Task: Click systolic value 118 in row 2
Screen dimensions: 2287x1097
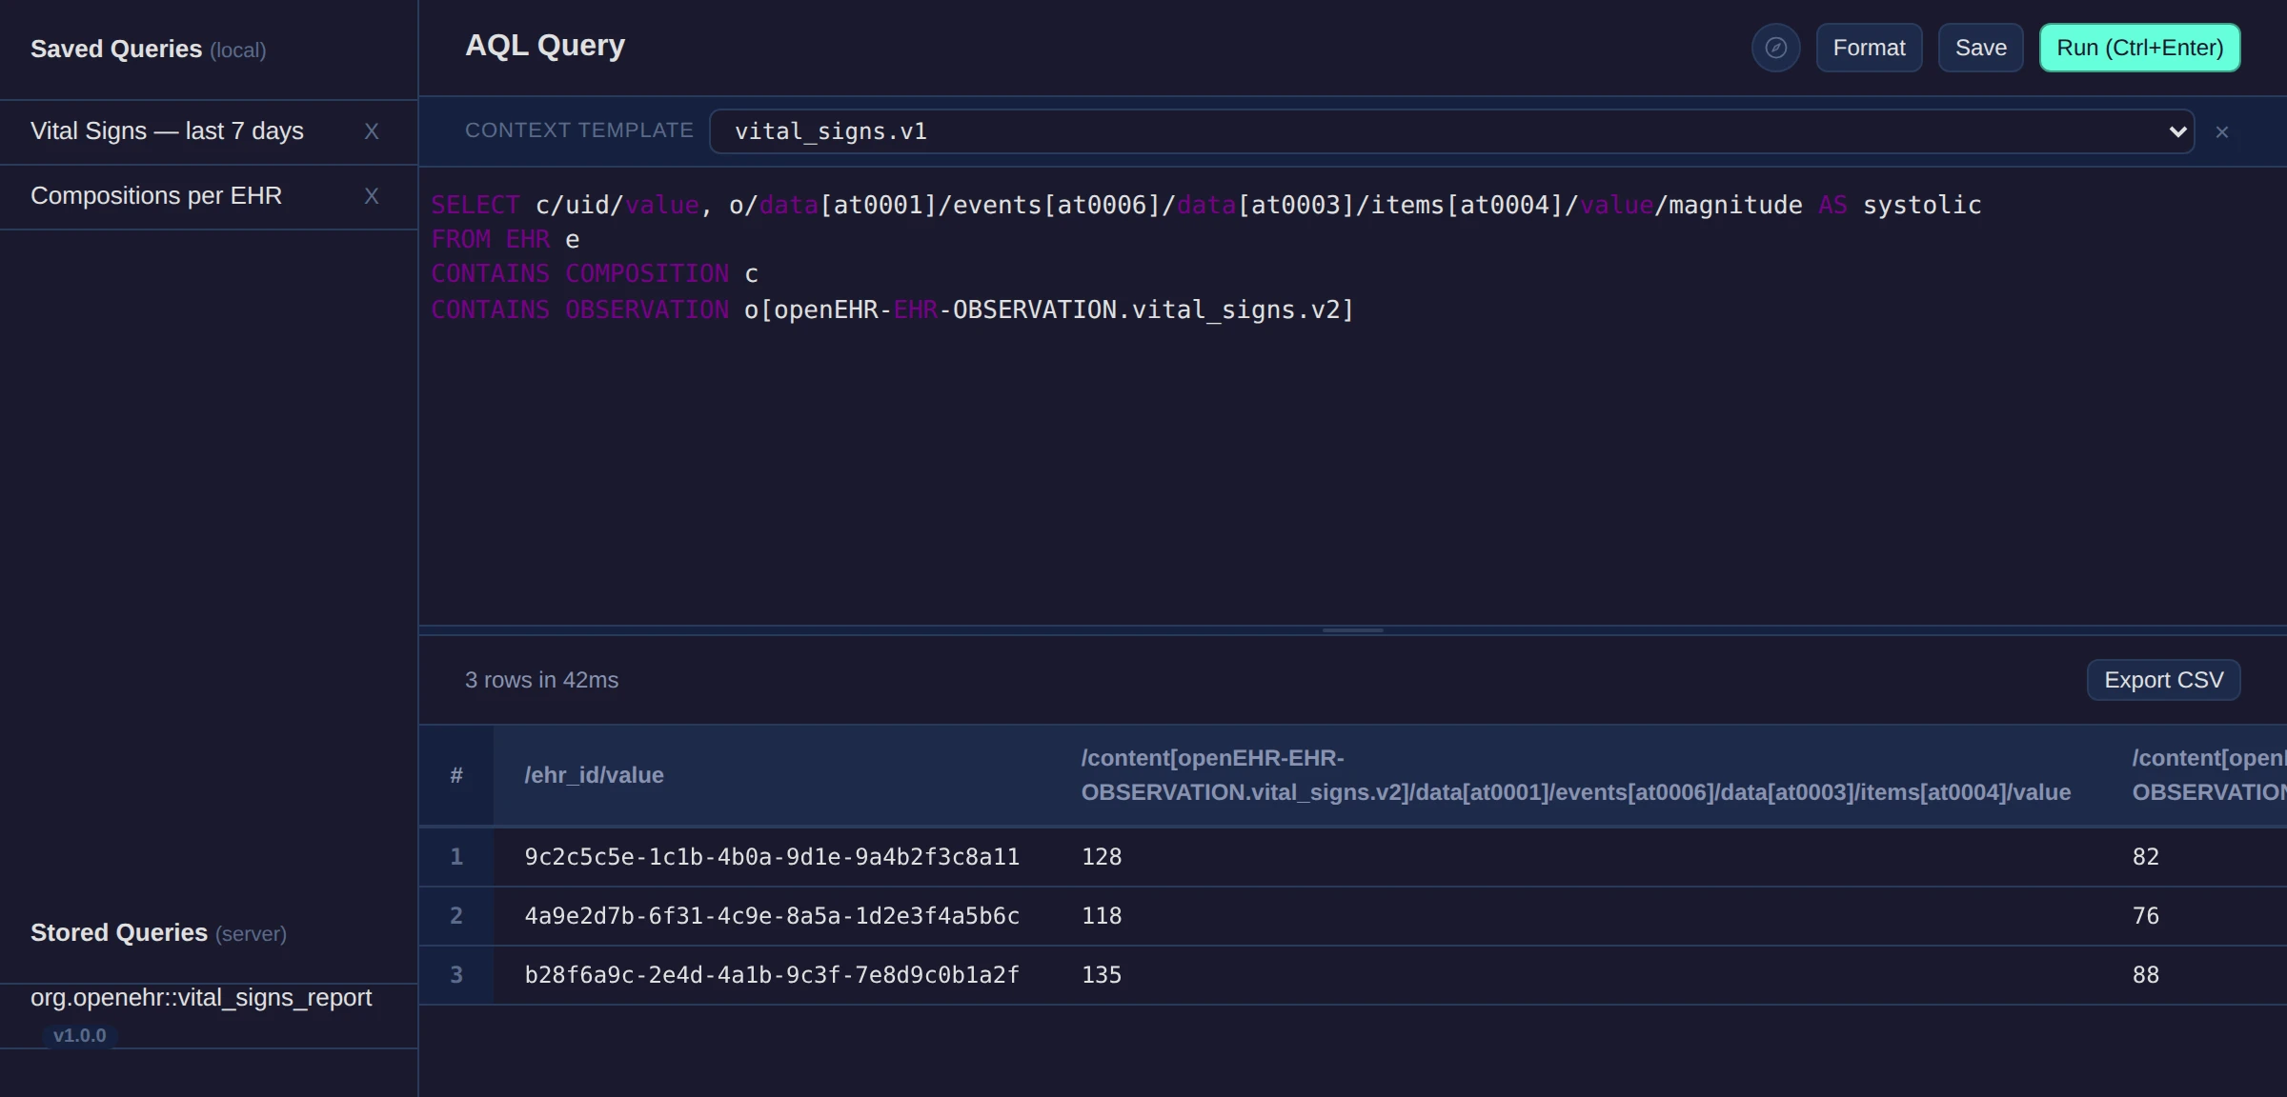Action: [1102, 916]
